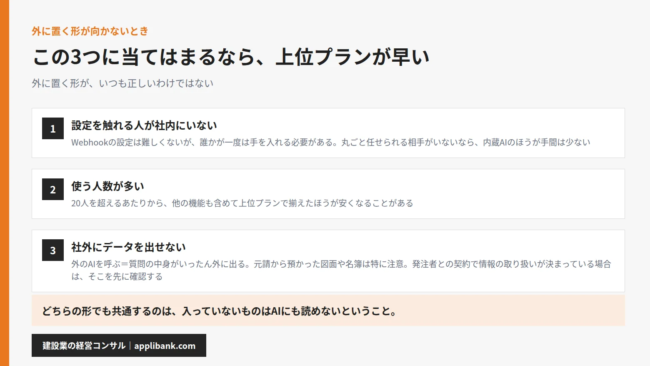Click the highlighted summary "どちらの形でも共通するのは…"
Screen dimensions: 650x366
click(328, 311)
